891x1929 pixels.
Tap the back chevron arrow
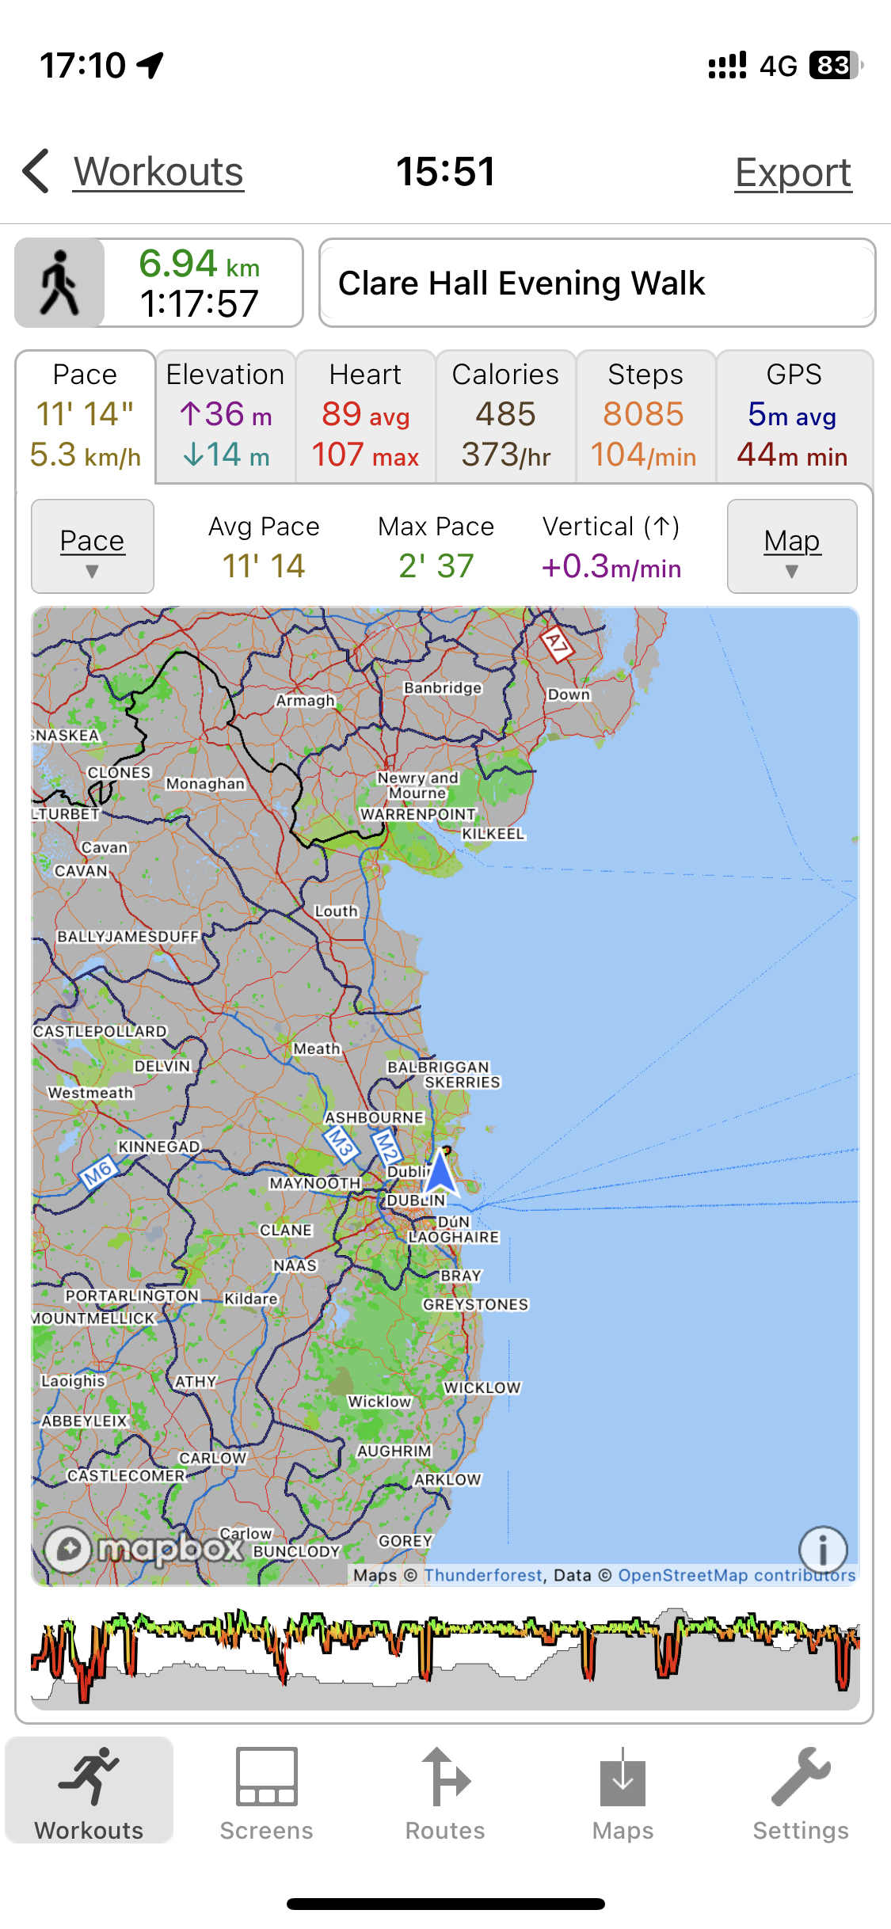pos(36,171)
